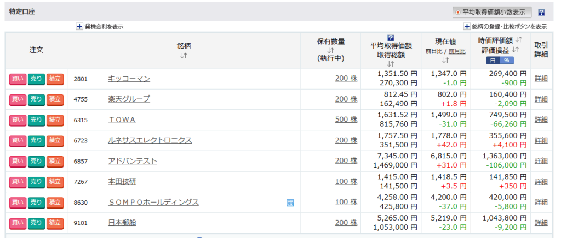Open 詳細 for 日本郵船

click(x=541, y=223)
